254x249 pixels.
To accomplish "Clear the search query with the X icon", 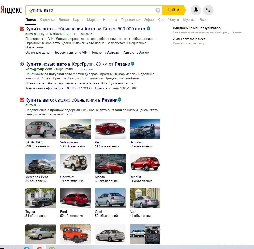I will point(158,10).
